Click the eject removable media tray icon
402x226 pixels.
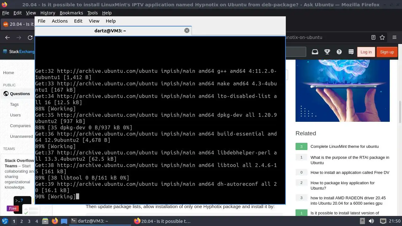pyautogui.click(x=362, y=221)
